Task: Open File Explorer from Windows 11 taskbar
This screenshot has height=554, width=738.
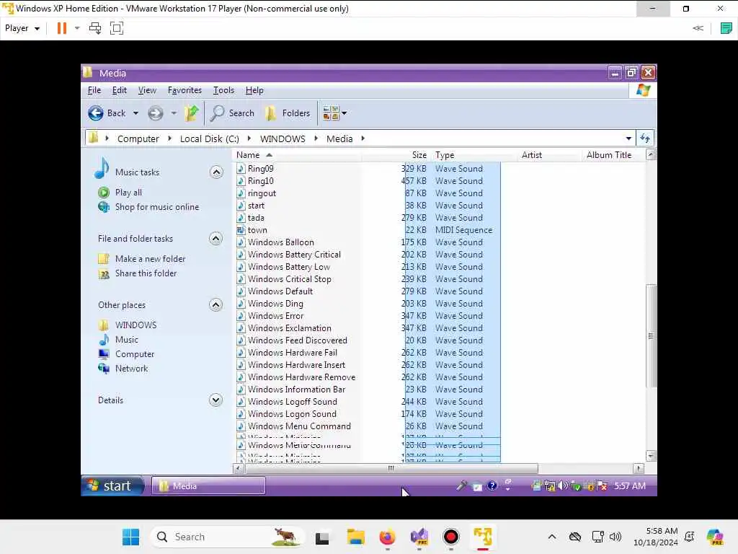Action: click(355, 537)
